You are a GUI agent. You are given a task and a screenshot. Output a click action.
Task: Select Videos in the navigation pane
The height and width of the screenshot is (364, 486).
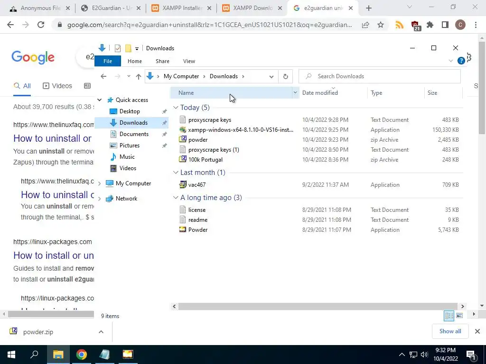(128, 168)
